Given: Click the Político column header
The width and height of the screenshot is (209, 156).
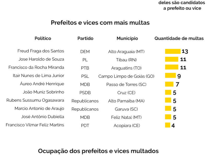Looking at the screenshot, I should click(x=43, y=38).
